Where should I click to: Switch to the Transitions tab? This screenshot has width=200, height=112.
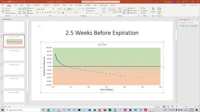tap(37, 5)
